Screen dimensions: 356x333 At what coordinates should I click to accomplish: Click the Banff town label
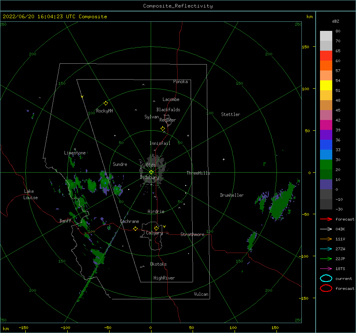(65, 221)
